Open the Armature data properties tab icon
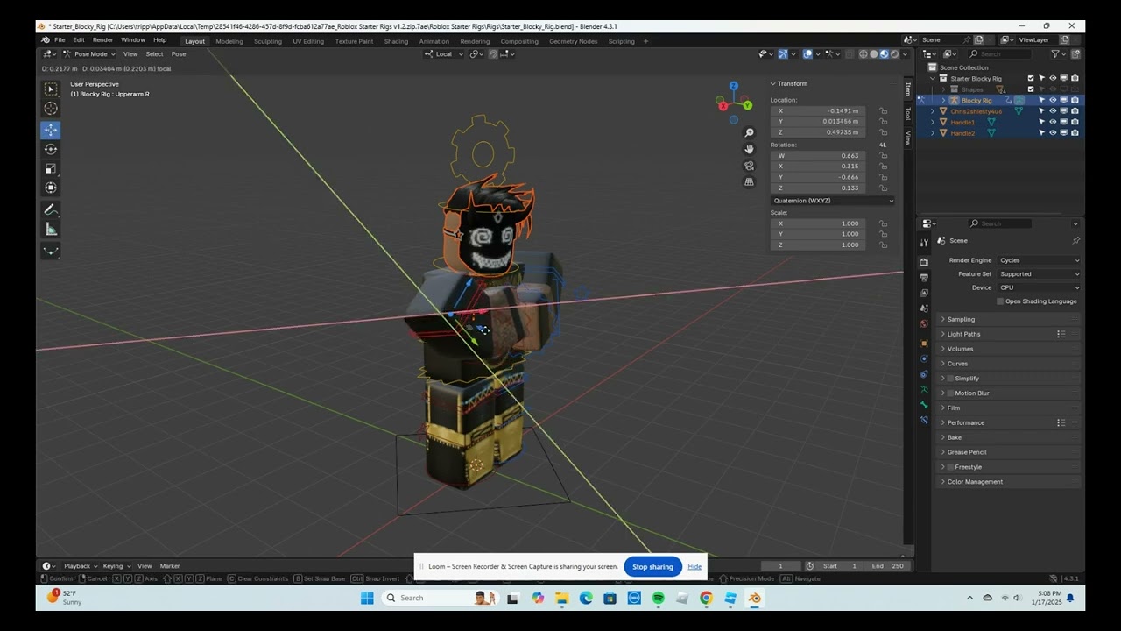The height and width of the screenshot is (631, 1121). 924,389
